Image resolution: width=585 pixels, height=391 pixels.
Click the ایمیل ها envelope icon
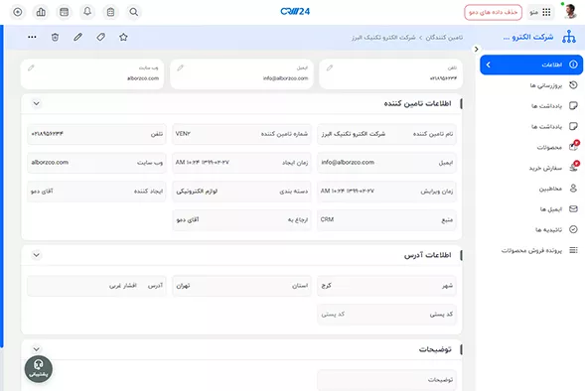coord(573,208)
